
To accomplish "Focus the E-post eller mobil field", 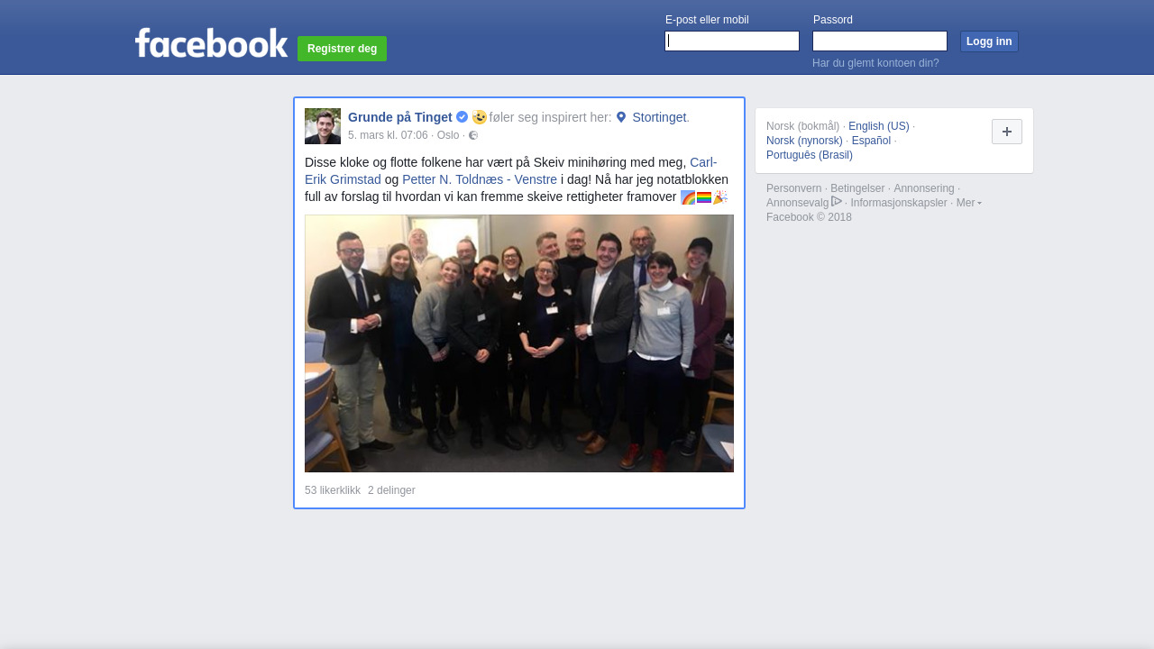I will coord(732,41).
